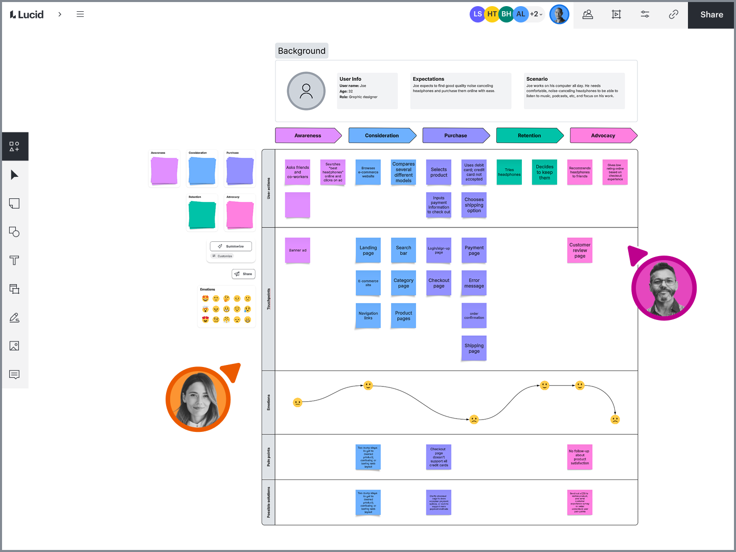Click the HT collaborator avatar
This screenshot has width=736, height=552.
point(492,14)
